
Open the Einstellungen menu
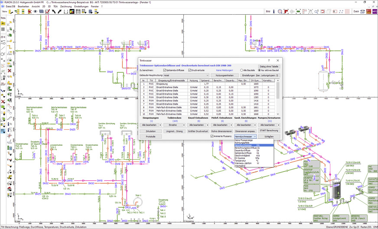click(81, 7)
